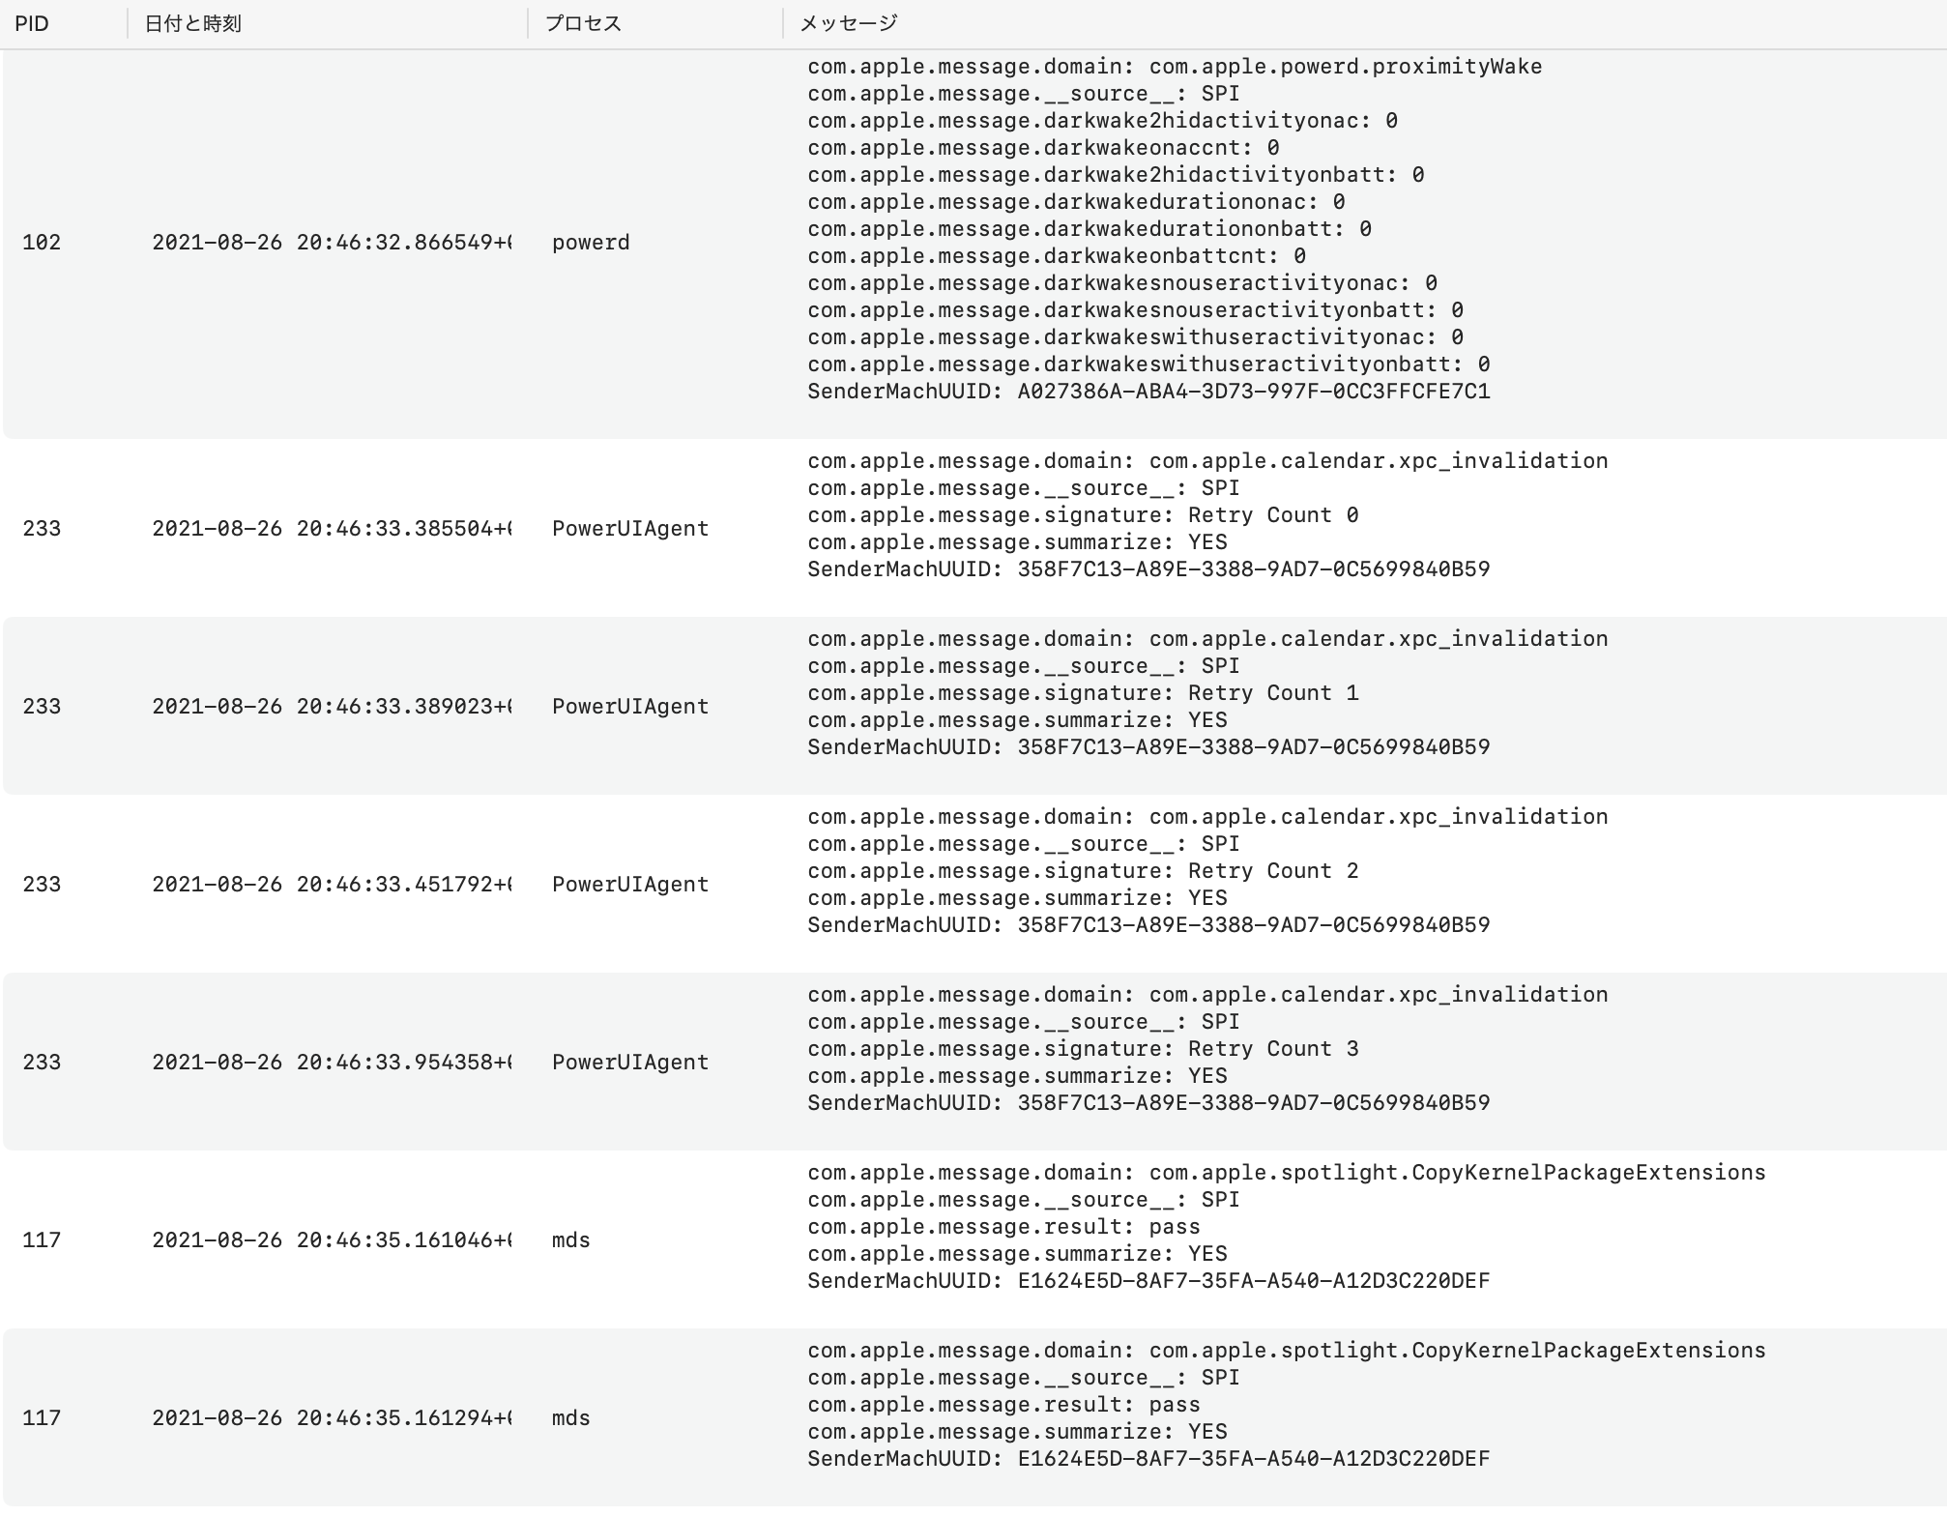Select the Retry Count 2 message line
The image size is (1947, 1516).
coord(1083,871)
